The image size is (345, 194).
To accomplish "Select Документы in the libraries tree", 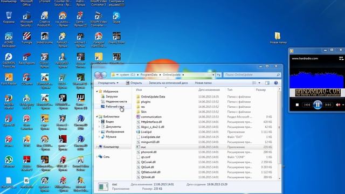I will click(113, 127).
